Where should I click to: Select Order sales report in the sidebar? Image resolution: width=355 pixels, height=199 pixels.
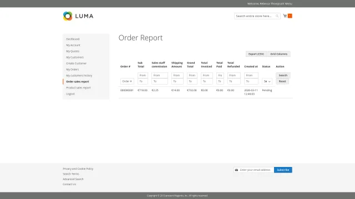78,82
